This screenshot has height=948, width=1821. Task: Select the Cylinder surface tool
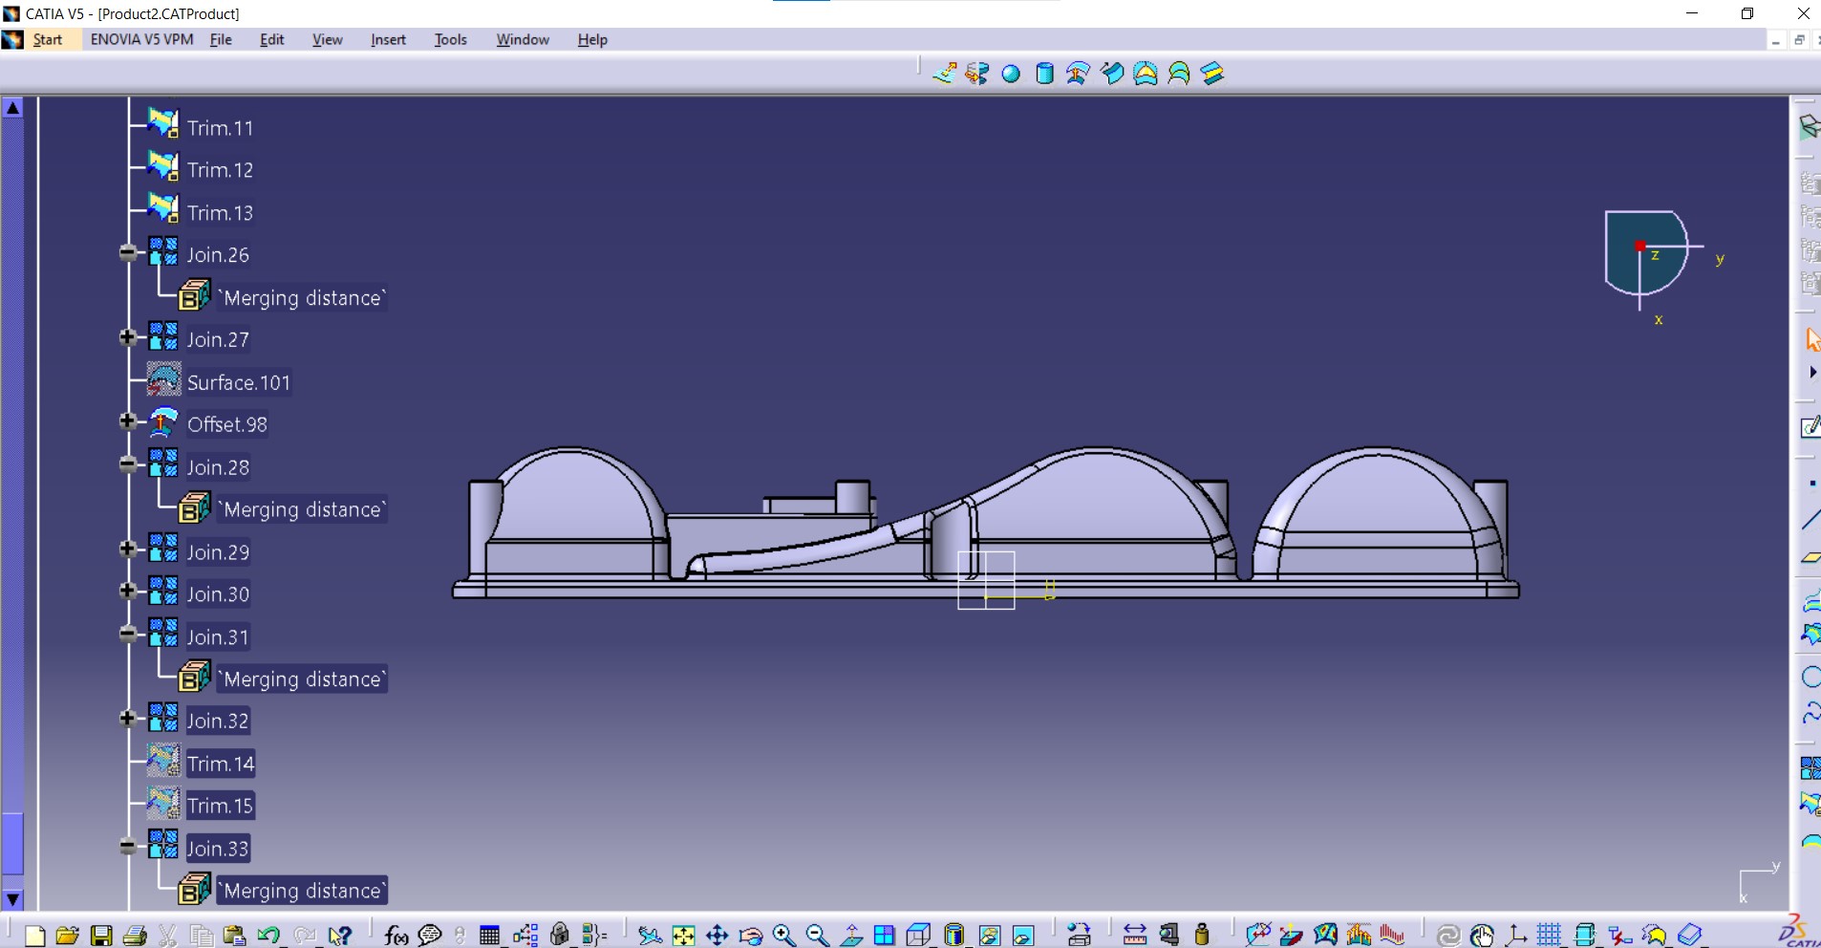point(1044,74)
